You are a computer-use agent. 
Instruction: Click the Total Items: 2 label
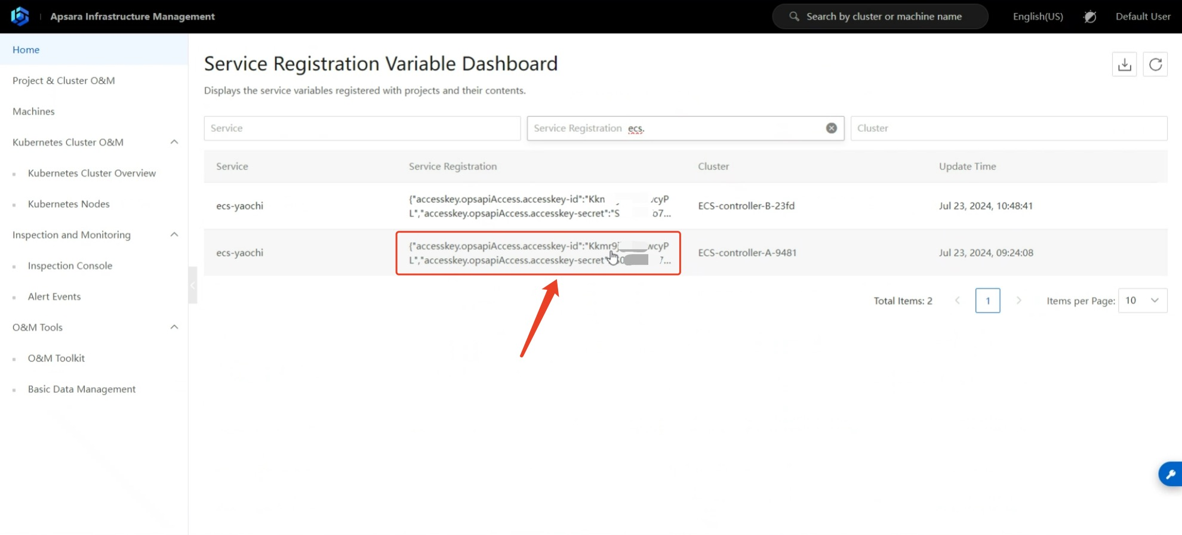click(903, 301)
